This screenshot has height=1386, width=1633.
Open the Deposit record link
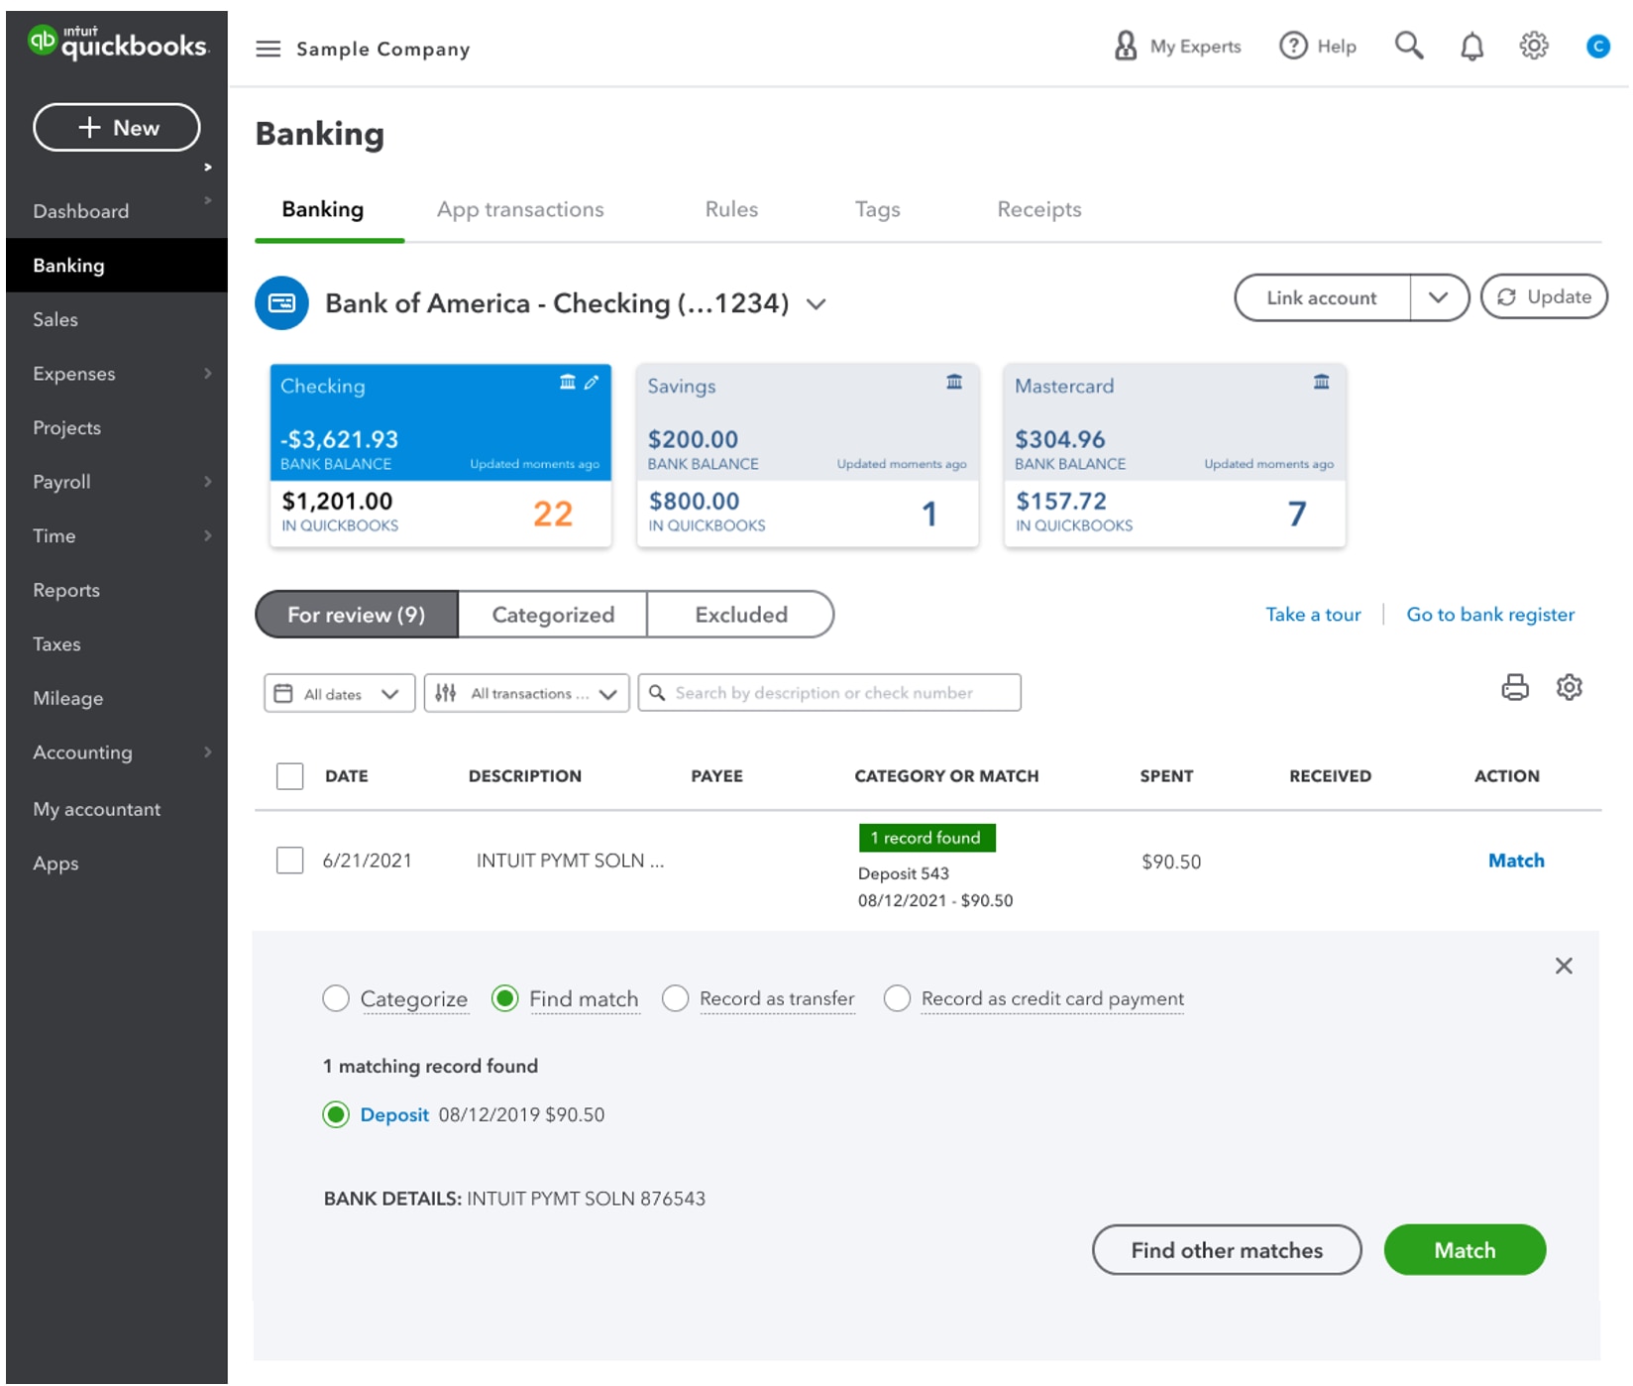point(394,1114)
